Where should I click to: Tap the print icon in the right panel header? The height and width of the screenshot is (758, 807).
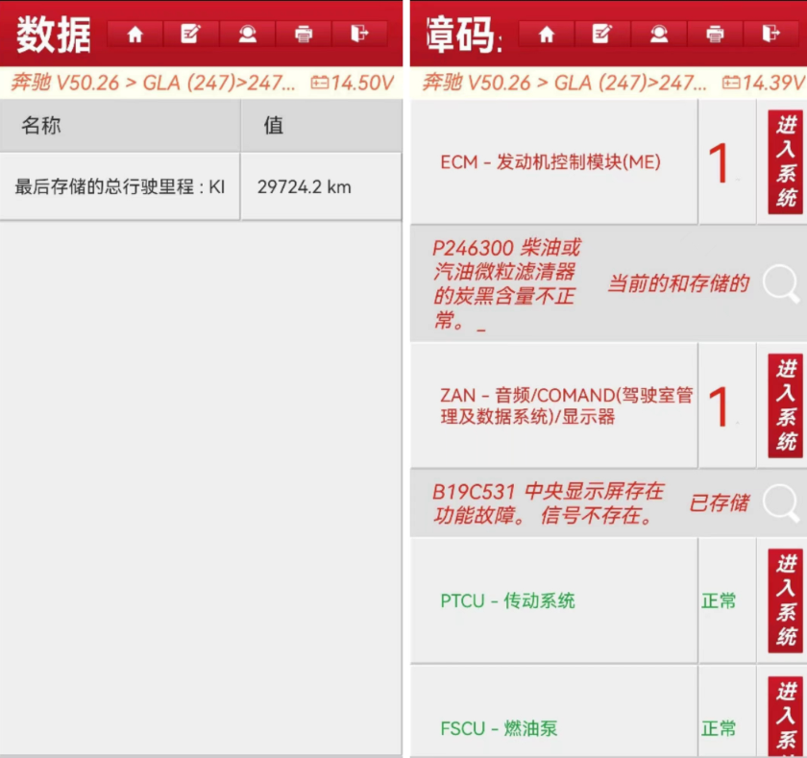[716, 35]
